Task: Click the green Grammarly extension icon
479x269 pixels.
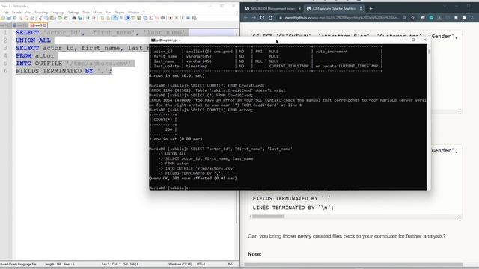Action: click(x=431, y=18)
